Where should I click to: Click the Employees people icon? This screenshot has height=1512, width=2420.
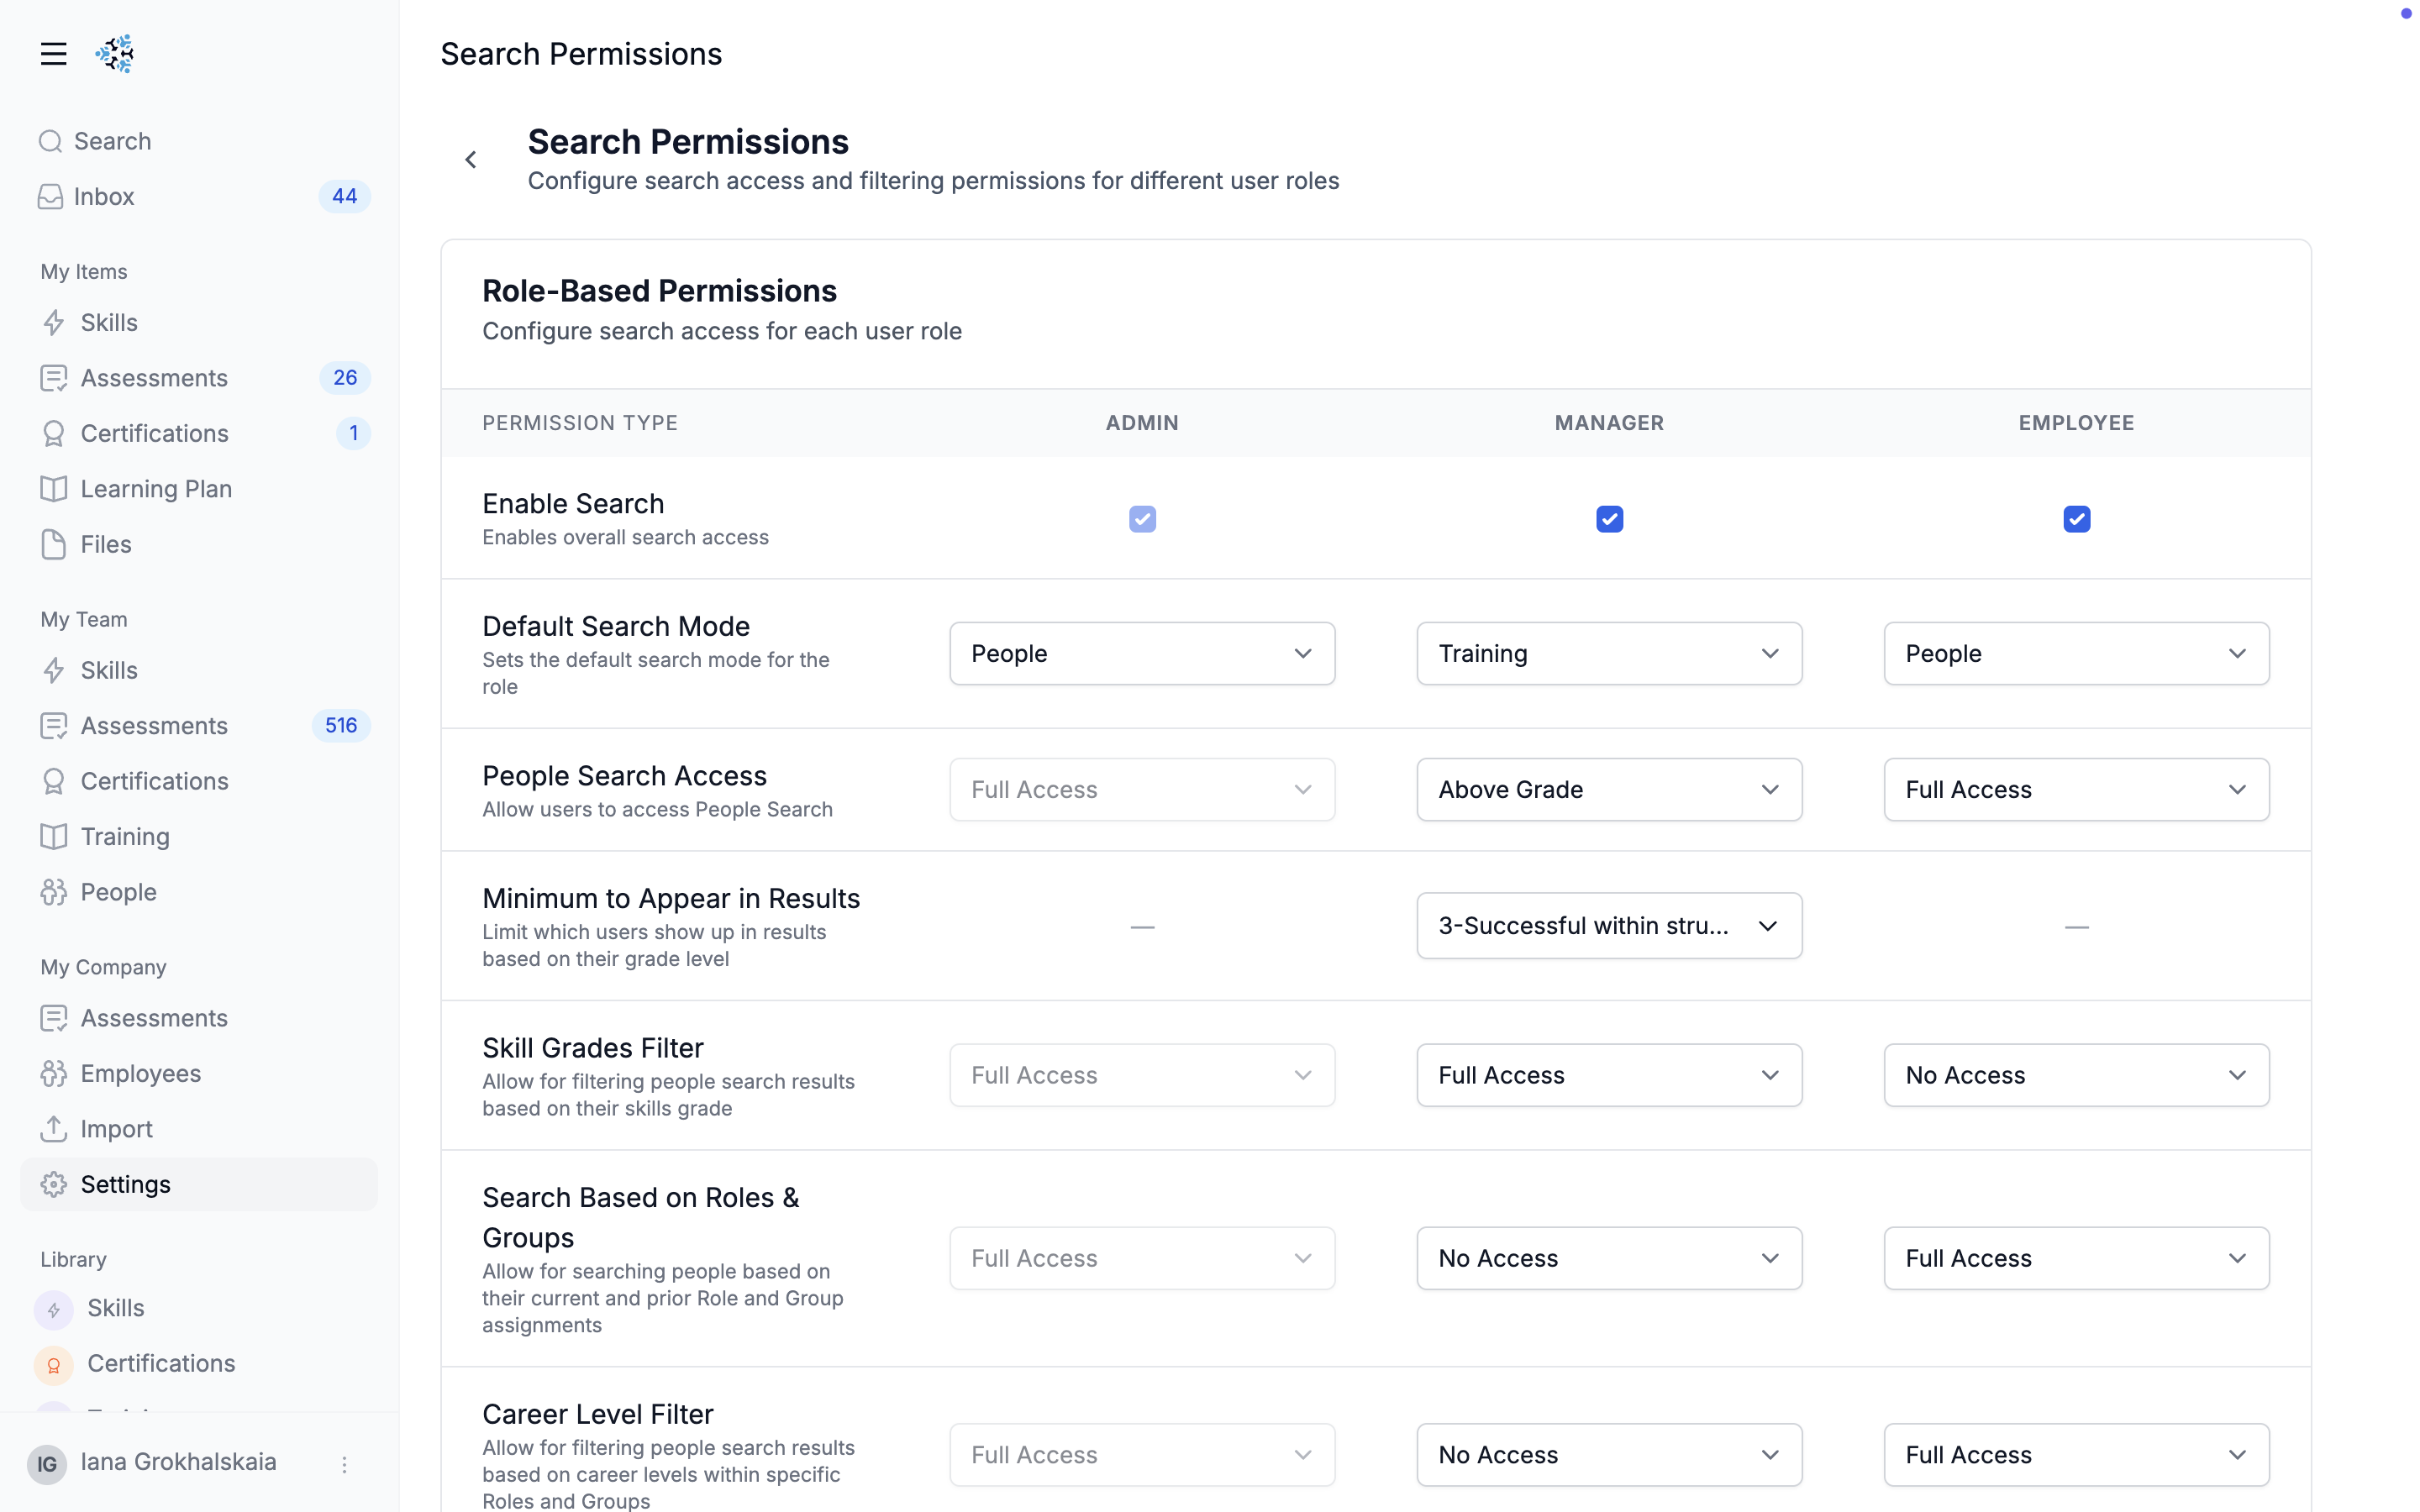(54, 1073)
